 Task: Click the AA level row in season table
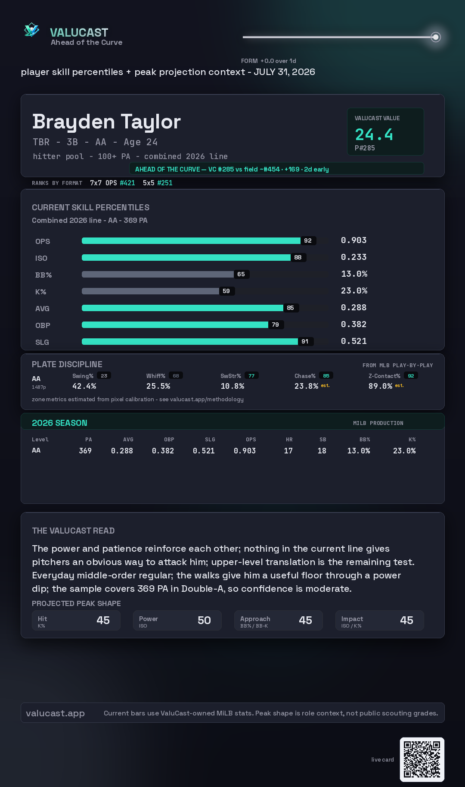[224, 450]
